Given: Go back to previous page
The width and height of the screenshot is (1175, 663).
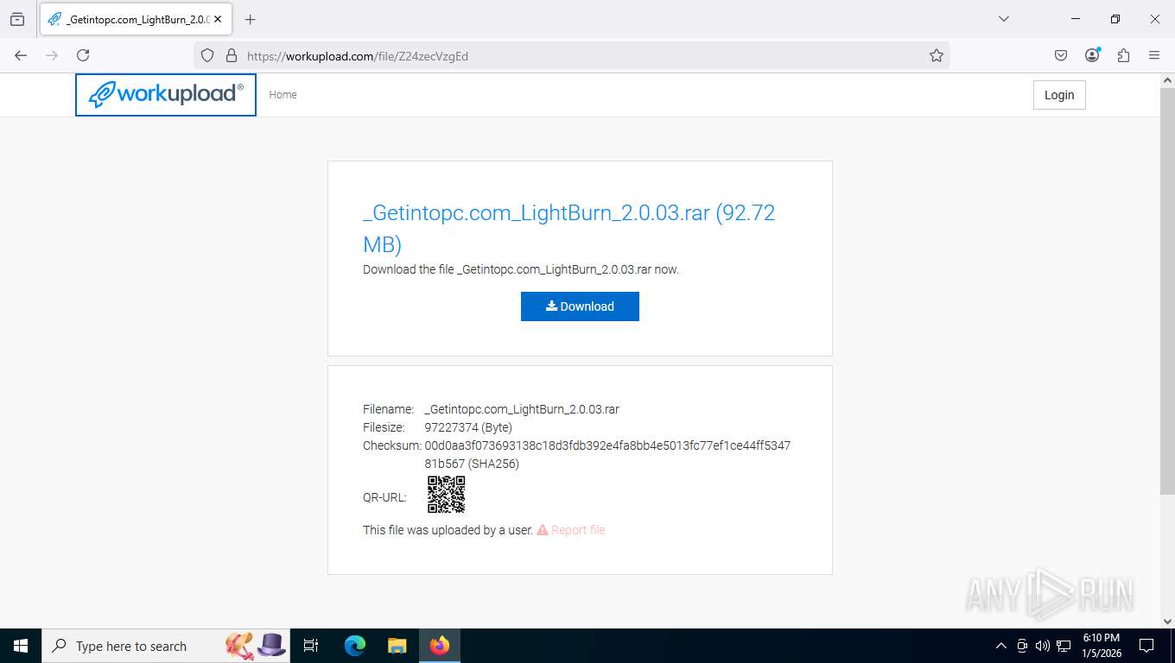Looking at the screenshot, I should click(21, 55).
